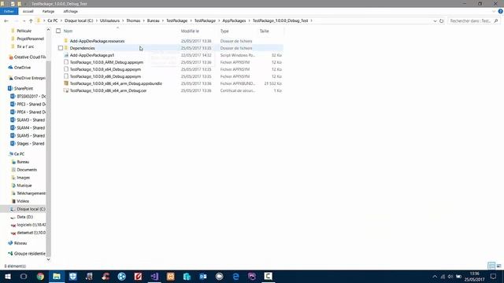Open Visual Studio from the taskbar
The image size is (504, 283).
(154, 276)
